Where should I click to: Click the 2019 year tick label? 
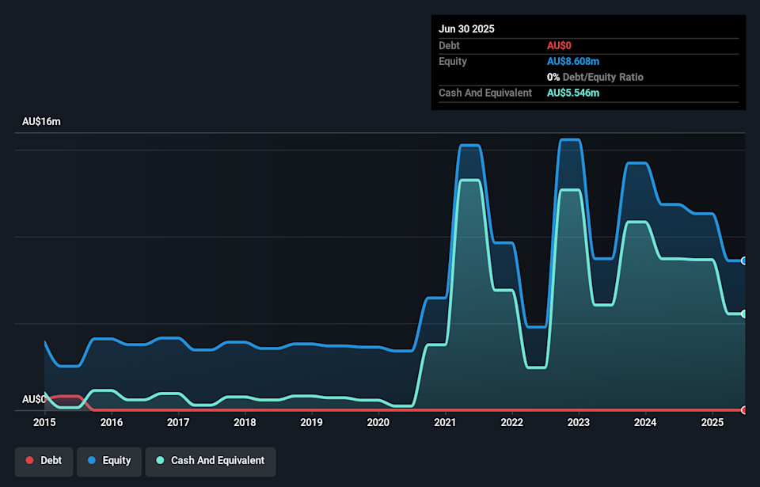[x=312, y=423]
